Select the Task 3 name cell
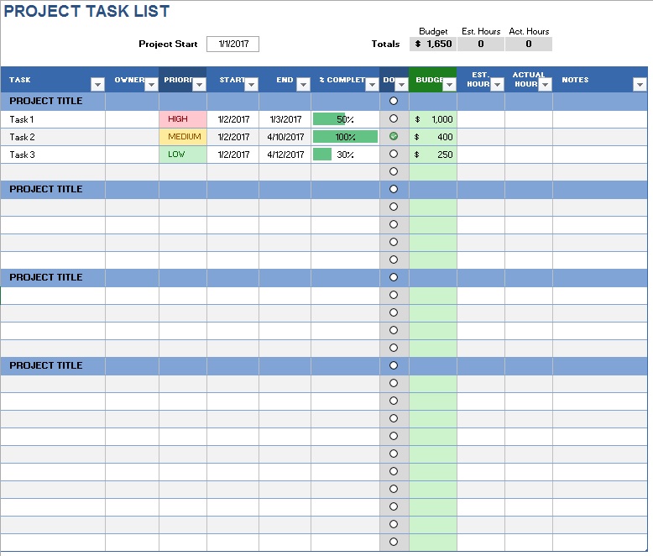Viewport: 653px width, 556px height. tap(53, 155)
